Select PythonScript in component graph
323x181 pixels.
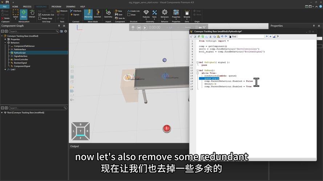[x=20, y=53]
